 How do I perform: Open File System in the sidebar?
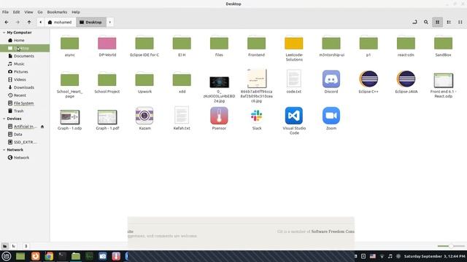25,103
